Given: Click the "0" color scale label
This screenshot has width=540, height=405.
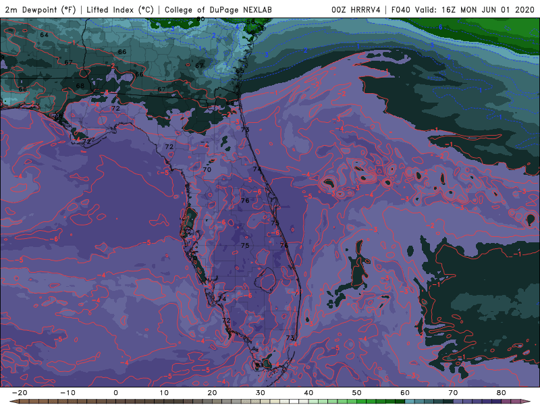Looking at the screenshot, I should point(115,393).
